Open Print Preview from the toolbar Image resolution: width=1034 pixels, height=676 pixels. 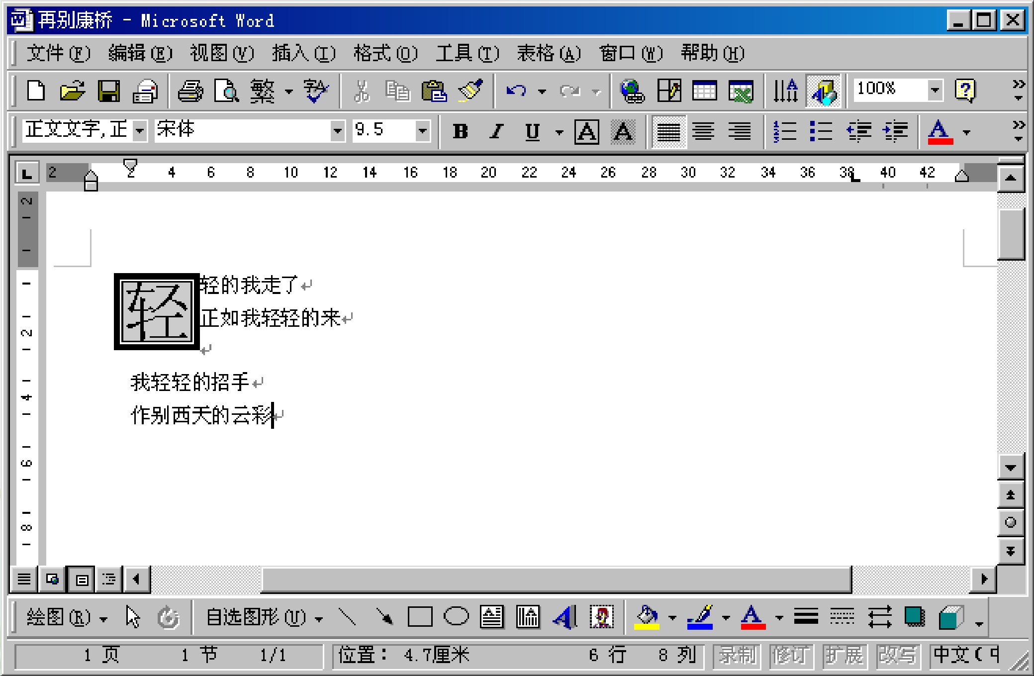pos(226,91)
